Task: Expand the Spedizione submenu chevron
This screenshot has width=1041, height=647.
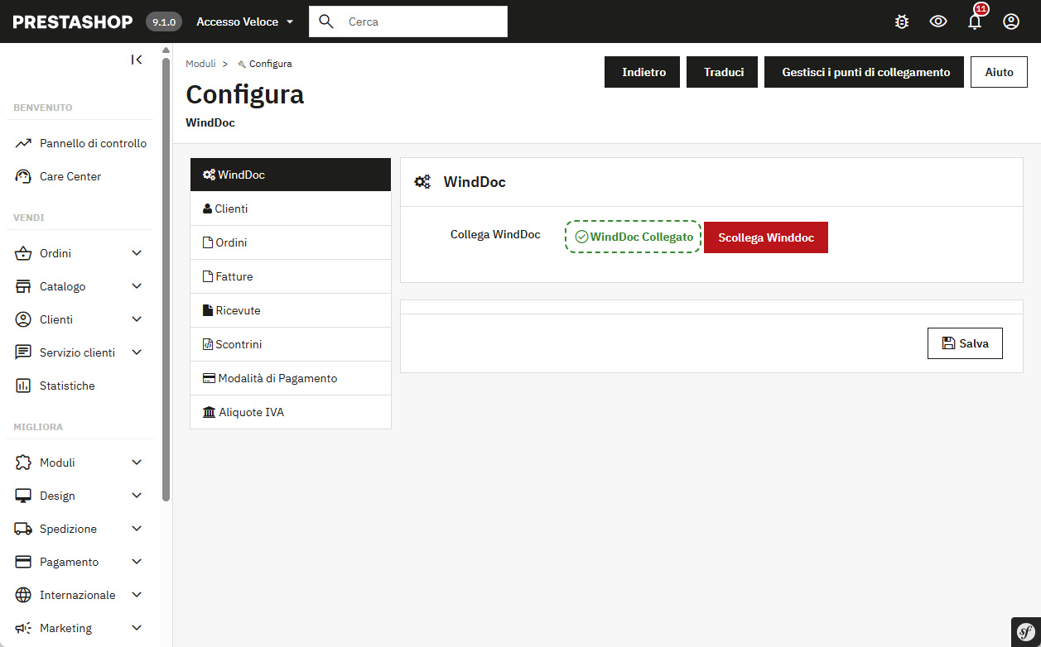Action: click(137, 529)
